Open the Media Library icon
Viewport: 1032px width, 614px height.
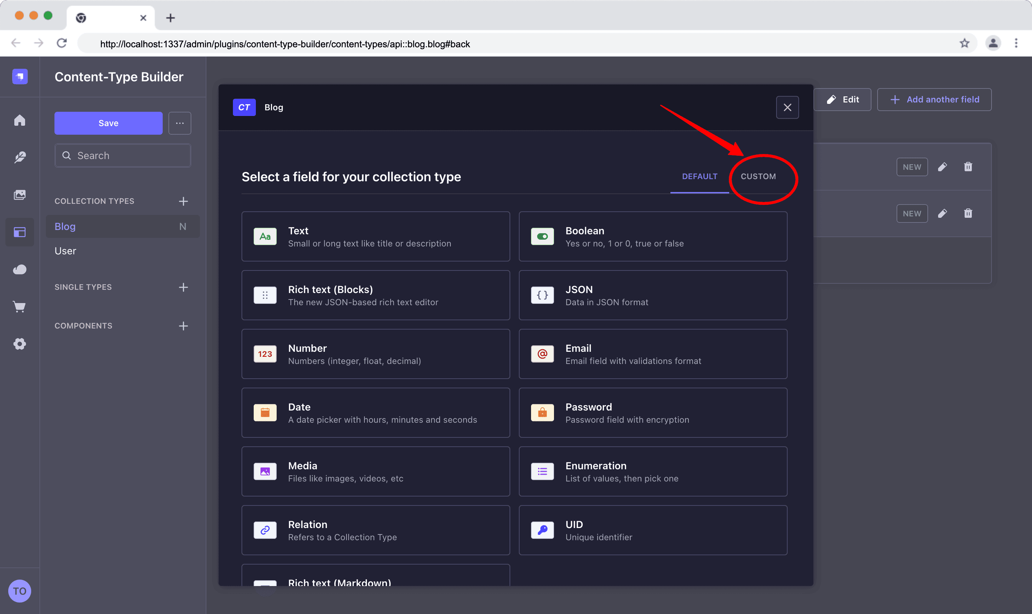click(x=20, y=195)
